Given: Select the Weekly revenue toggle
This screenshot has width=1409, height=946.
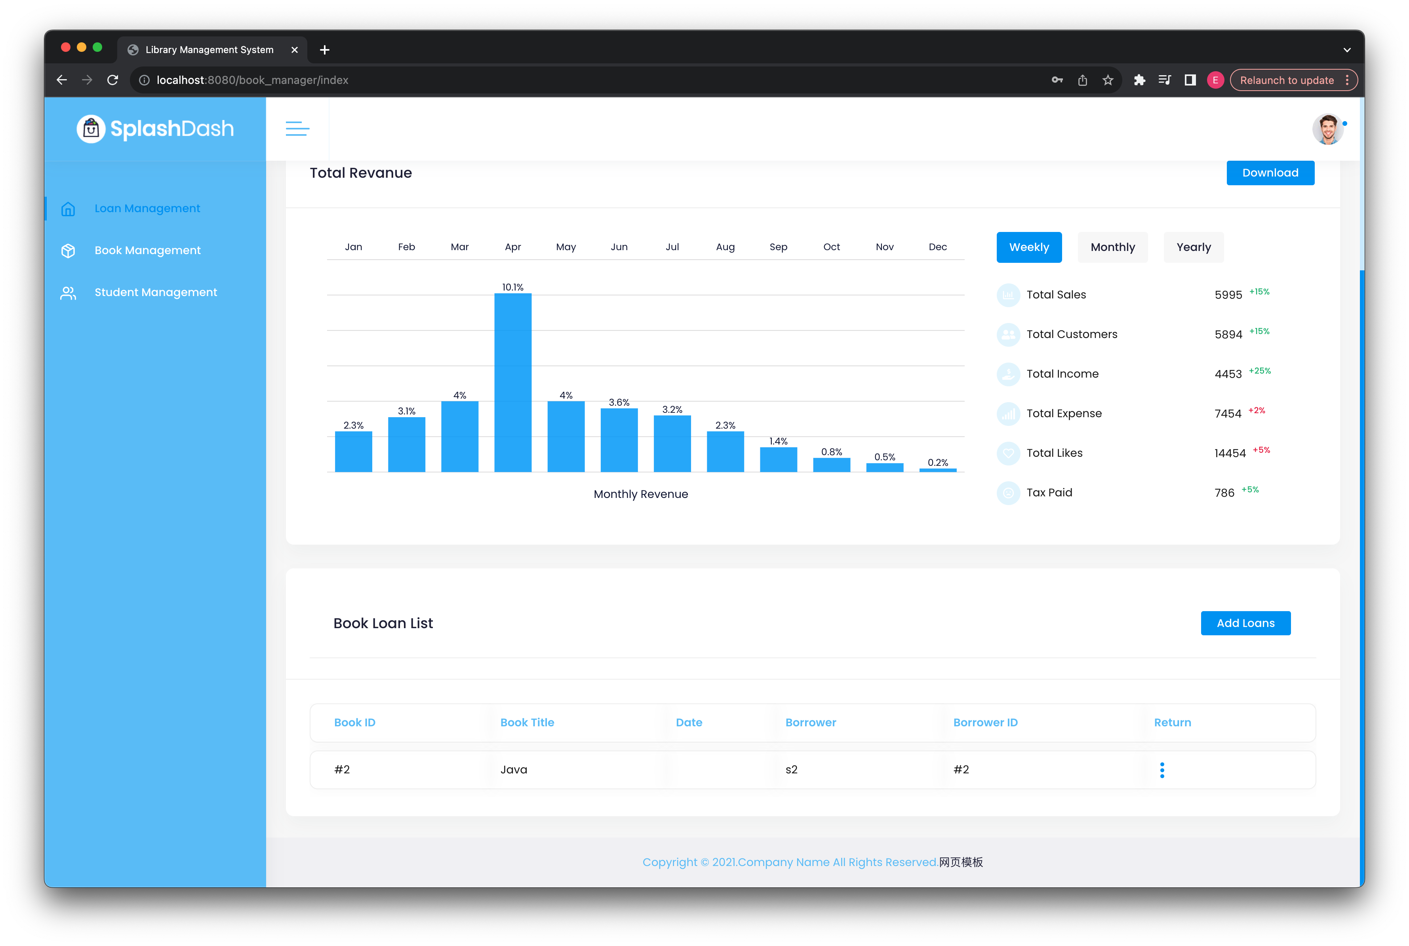Looking at the screenshot, I should point(1029,246).
